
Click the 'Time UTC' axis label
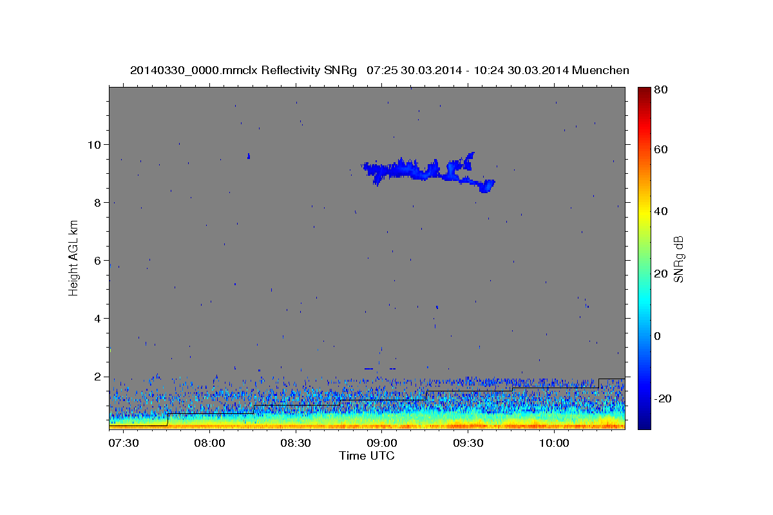(367, 456)
